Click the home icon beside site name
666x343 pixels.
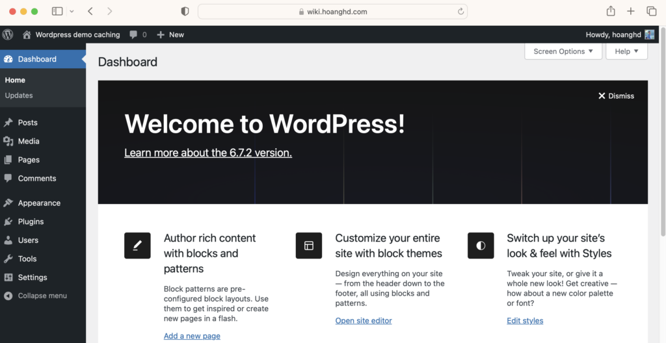tap(27, 35)
